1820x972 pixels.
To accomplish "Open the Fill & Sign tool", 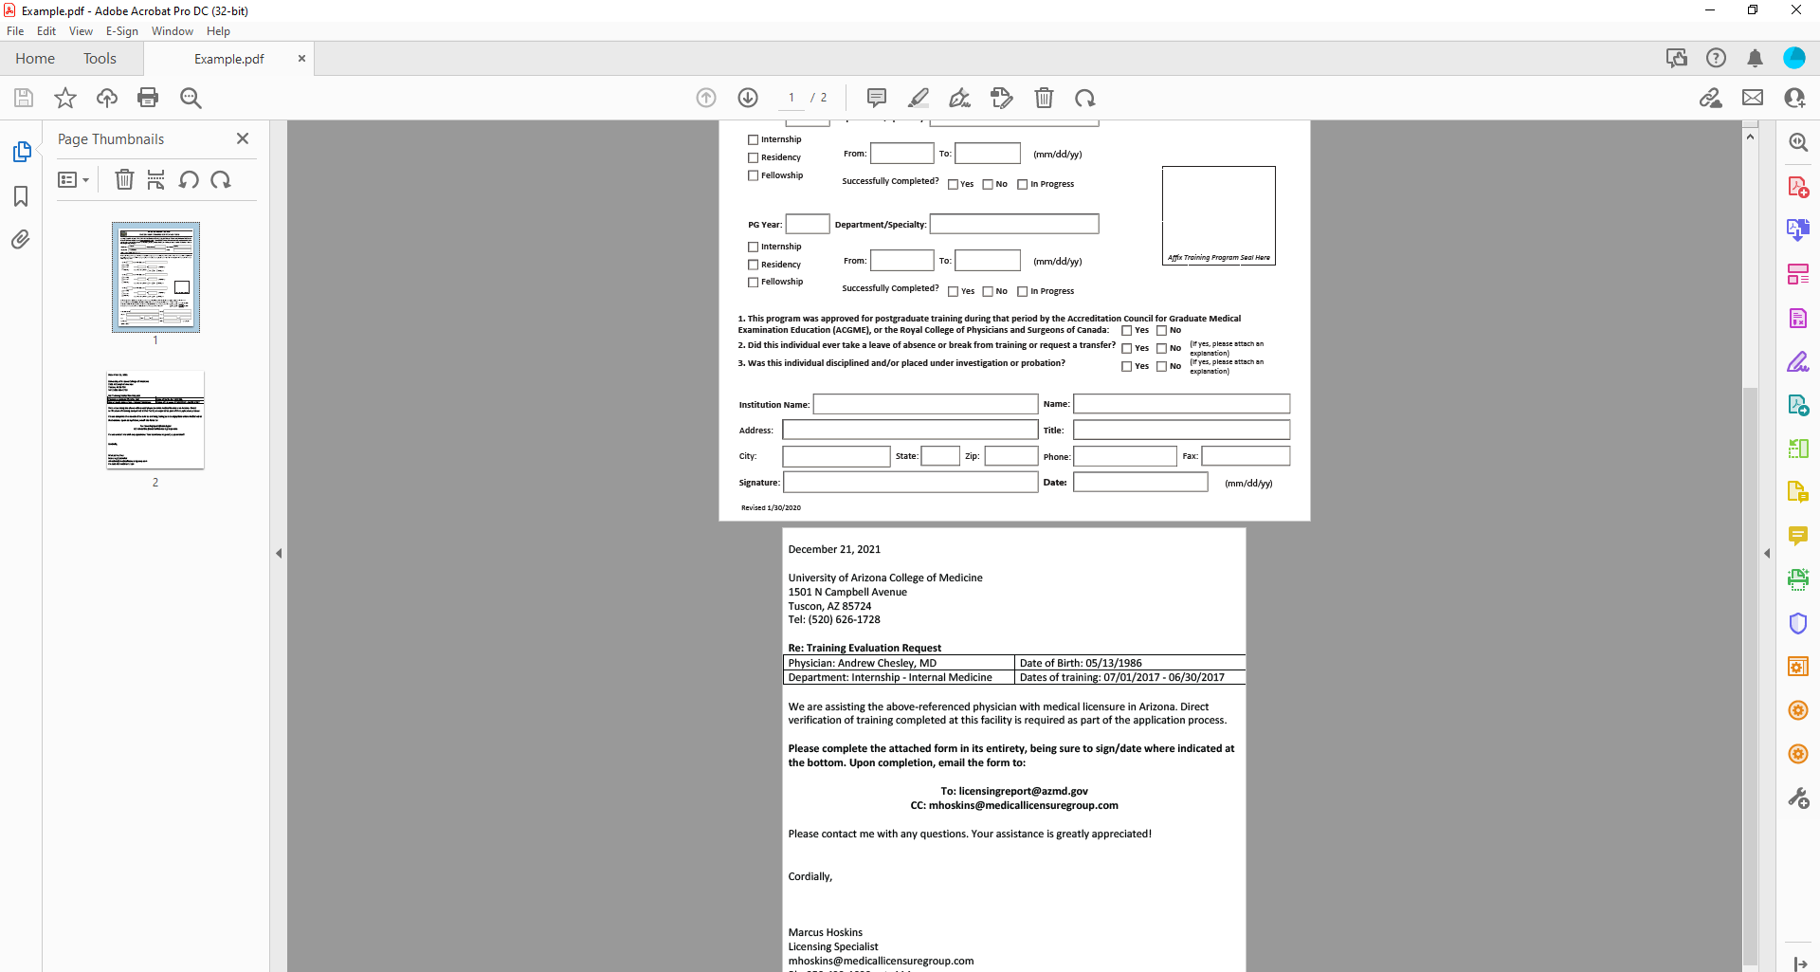I will tap(961, 98).
